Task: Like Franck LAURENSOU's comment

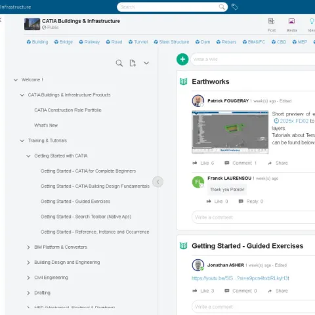Action: click(x=217, y=201)
